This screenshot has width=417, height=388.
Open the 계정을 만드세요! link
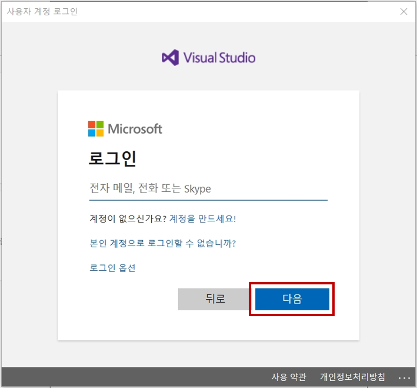pos(203,218)
